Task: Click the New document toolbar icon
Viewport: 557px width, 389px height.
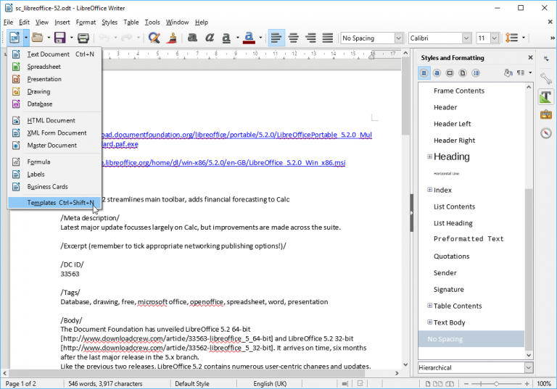Action: point(15,38)
